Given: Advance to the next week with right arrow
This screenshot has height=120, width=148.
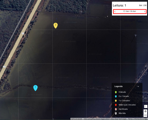Looking at the screenshot, I should pos(145,11).
